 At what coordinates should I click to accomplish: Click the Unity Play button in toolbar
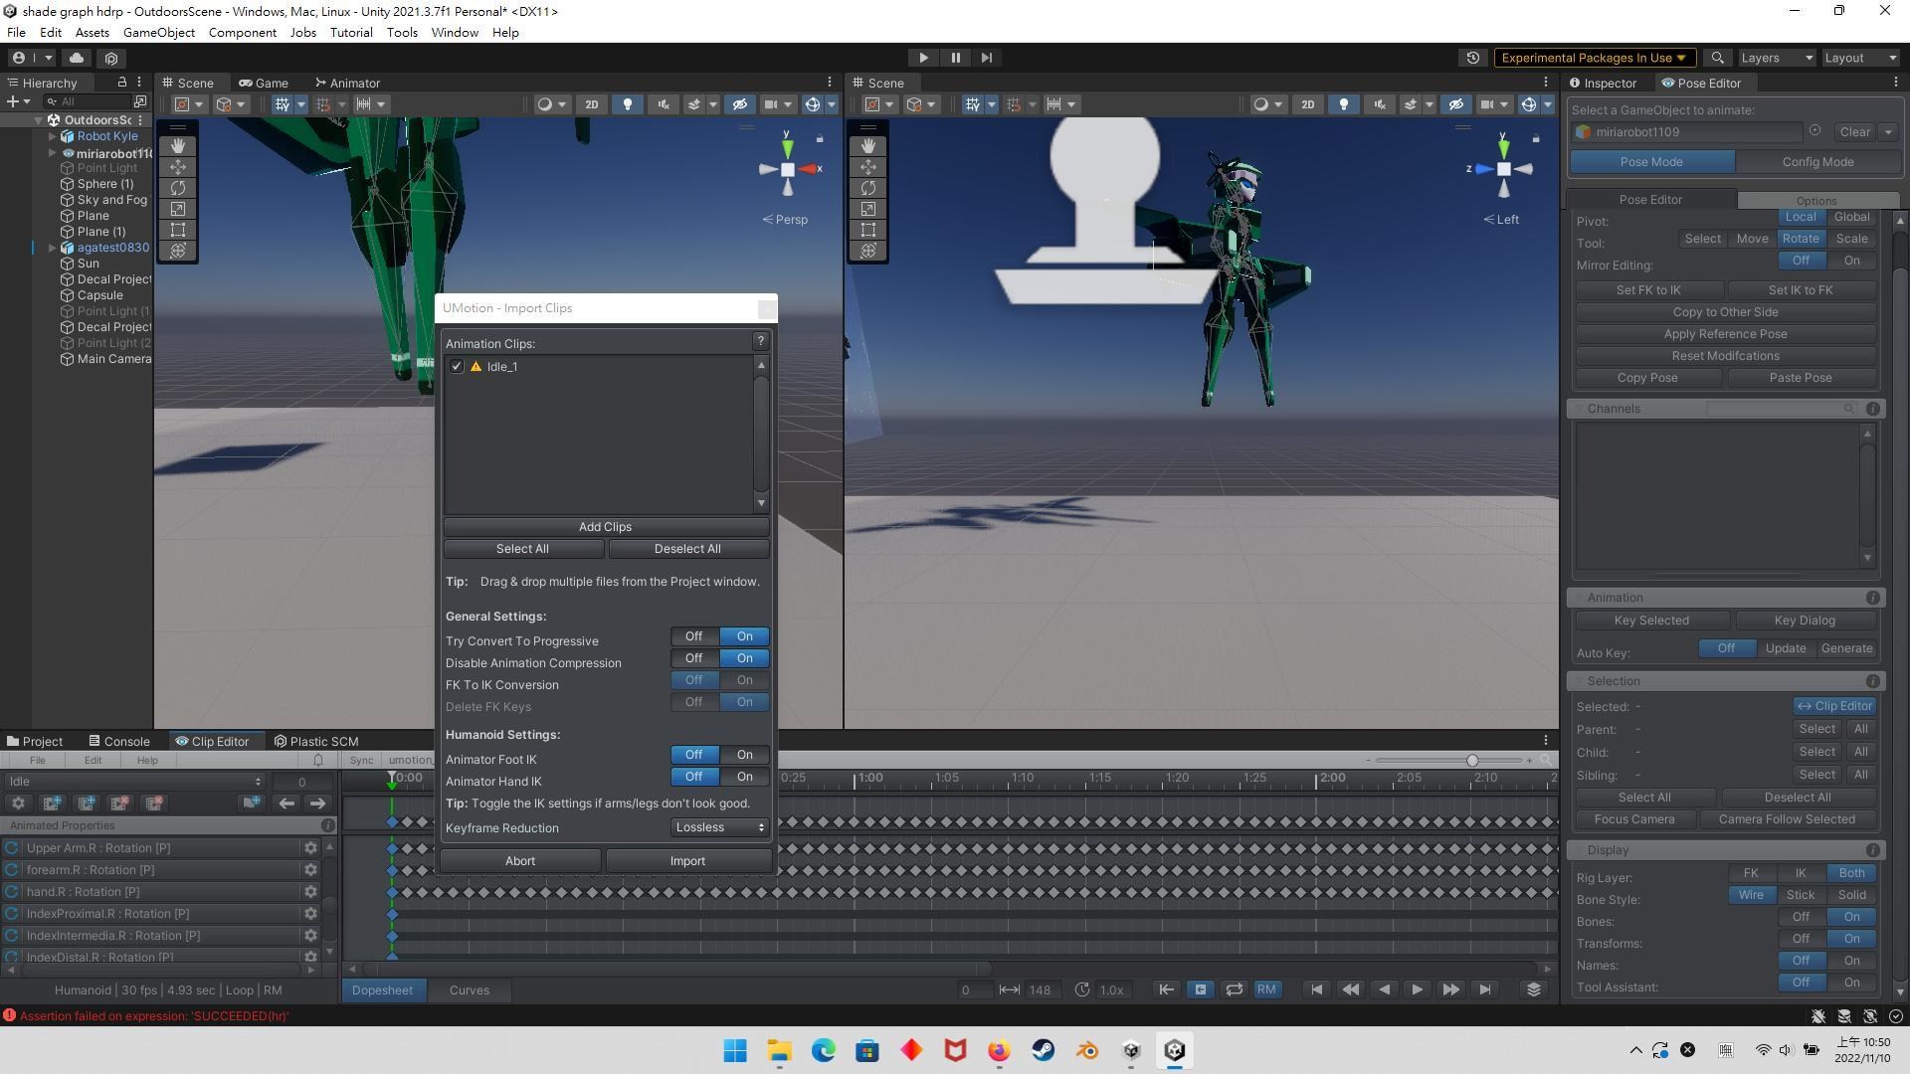[923, 58]
